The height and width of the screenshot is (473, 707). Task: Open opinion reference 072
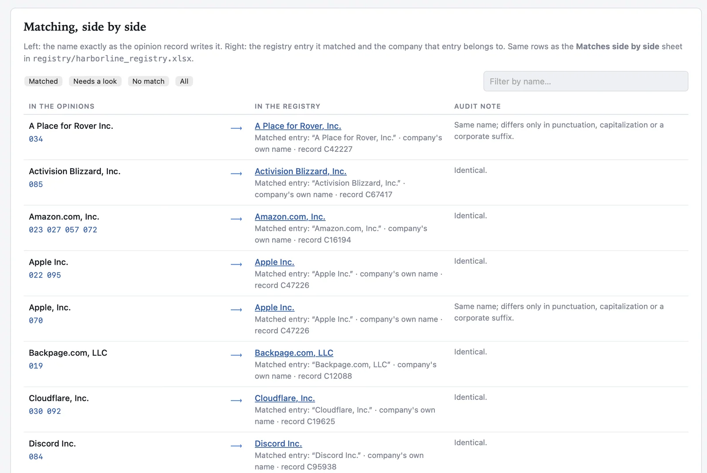point(90,230)
